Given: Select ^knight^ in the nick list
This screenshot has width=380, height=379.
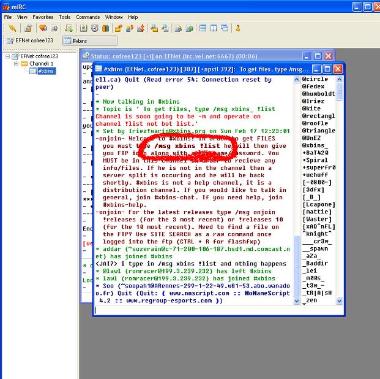Looking at the screenshot, I should (x=317, y=234).
